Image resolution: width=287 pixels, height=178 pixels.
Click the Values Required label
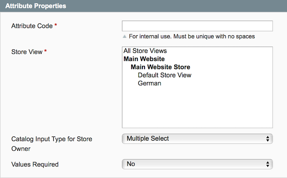pyautogui.click(x=35, y=164)
